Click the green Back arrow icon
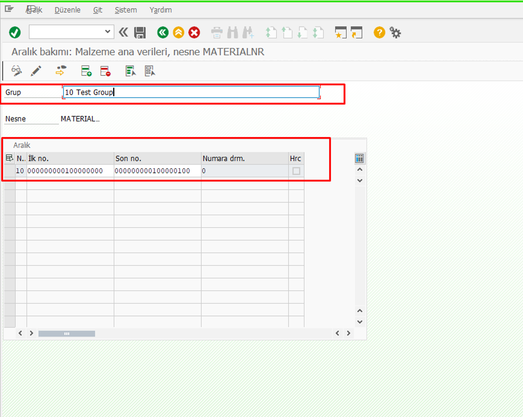Screen dimensions: 523x417 pos(163,33)
